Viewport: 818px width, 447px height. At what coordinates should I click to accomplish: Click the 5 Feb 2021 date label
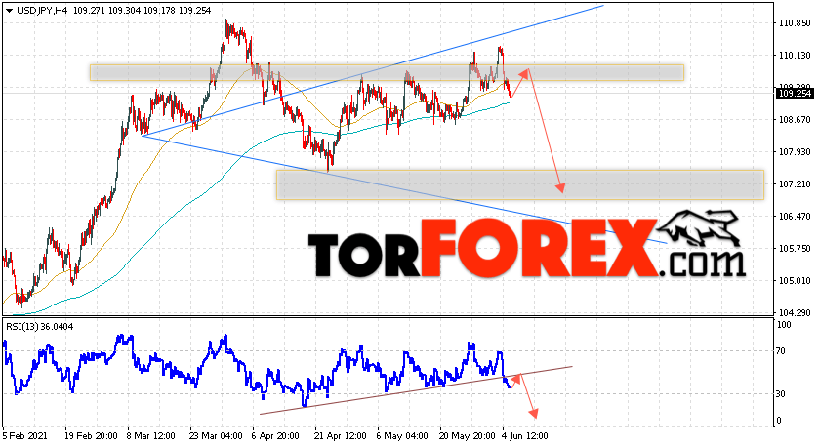click(24, 435)
